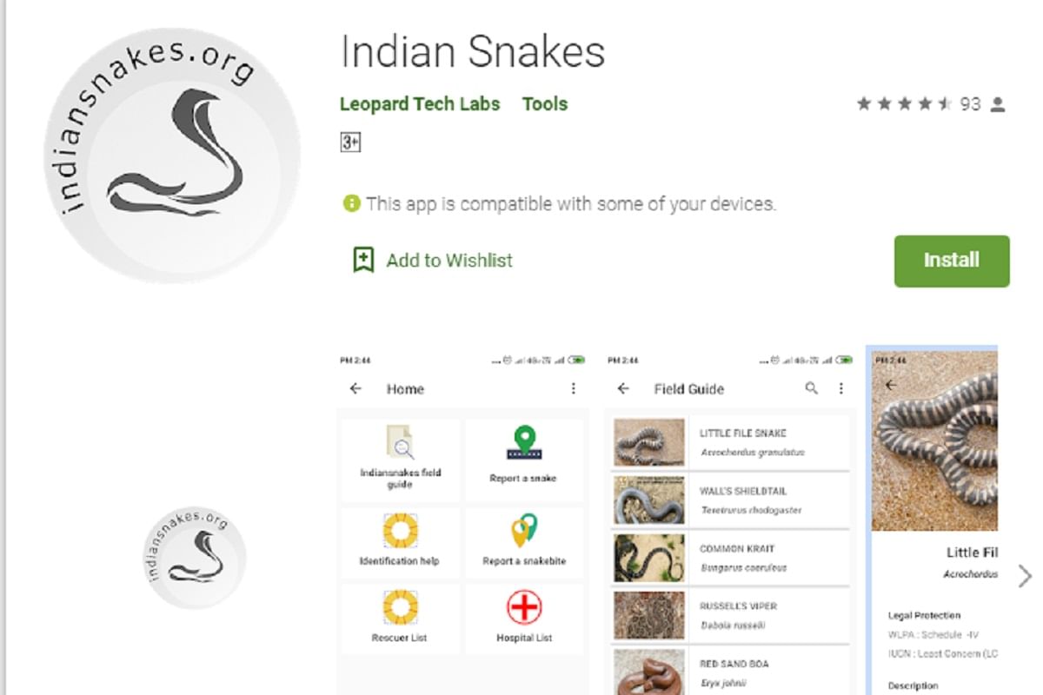Click the search magnifier in Field Guide
Screen dimensions: 1043x695
point(811,388)
